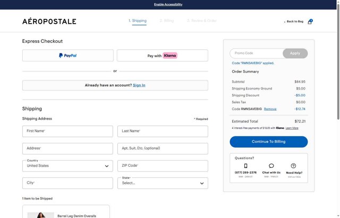The width and height of the screenshot is (340, 218).
Task: Click the Subtotal $84.95 value
Action: click(300, 82)
